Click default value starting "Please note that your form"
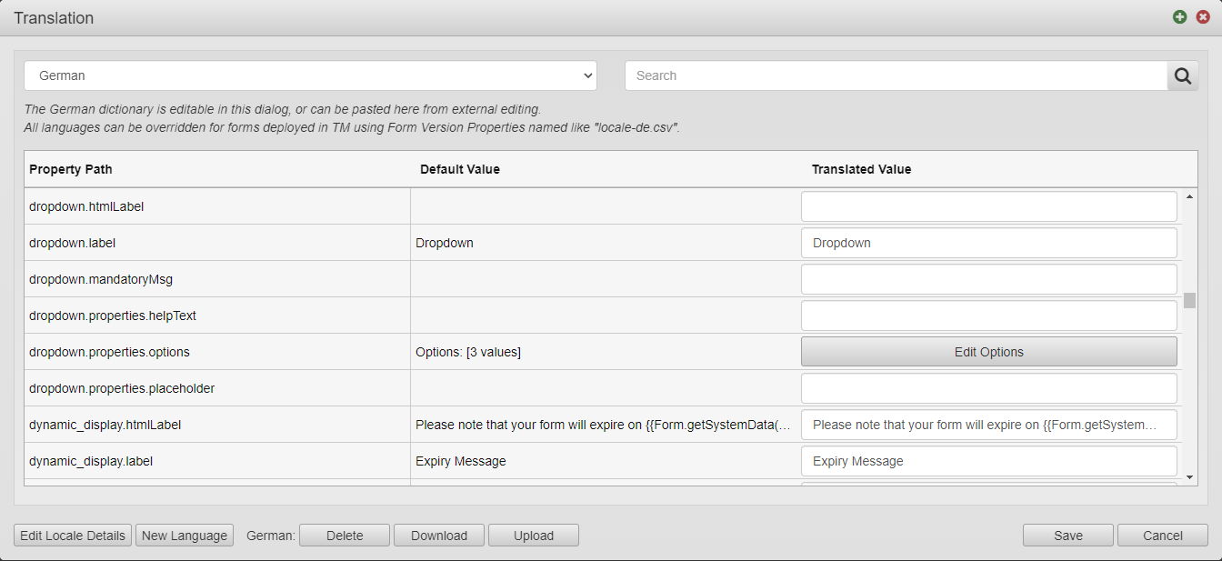Viewport: 1222px width, 561px height. tap(604, 425)
